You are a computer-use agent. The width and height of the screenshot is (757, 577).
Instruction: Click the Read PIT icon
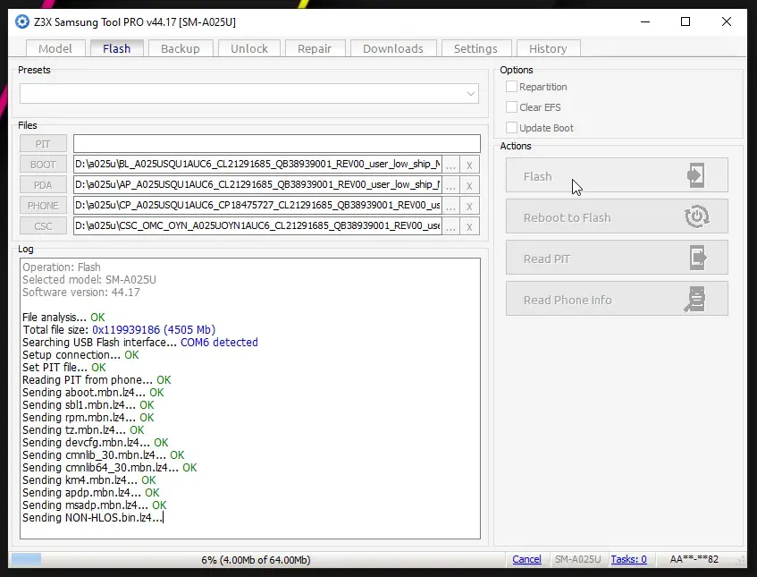(x=695, y=259)
